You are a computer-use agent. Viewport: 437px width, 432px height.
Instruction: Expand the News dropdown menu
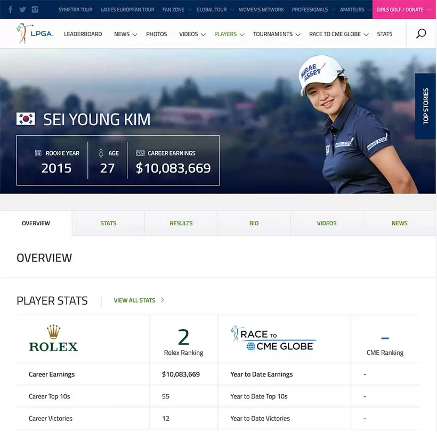125,34
